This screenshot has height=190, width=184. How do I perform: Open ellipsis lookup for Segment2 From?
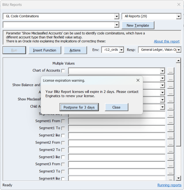pyautogui.click(x=171, y=143)
